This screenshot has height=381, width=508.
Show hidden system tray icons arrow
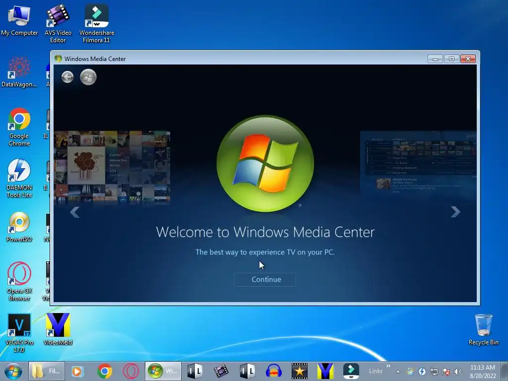pos(398,372)
